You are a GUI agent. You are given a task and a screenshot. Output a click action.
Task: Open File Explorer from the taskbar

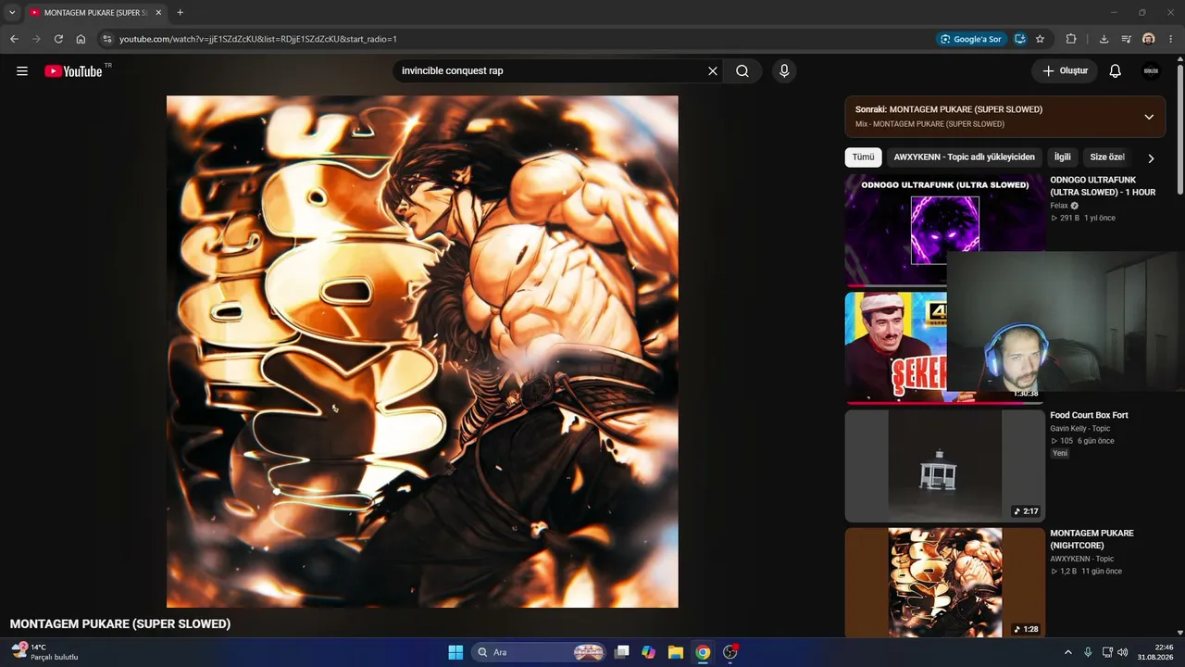(676, 652)
